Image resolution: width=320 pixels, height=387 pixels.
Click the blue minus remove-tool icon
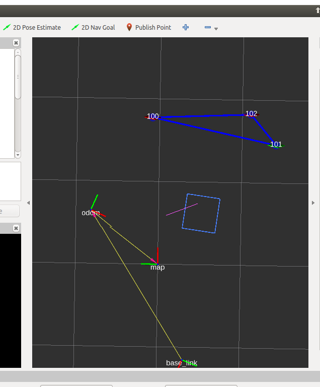[208, 27]
